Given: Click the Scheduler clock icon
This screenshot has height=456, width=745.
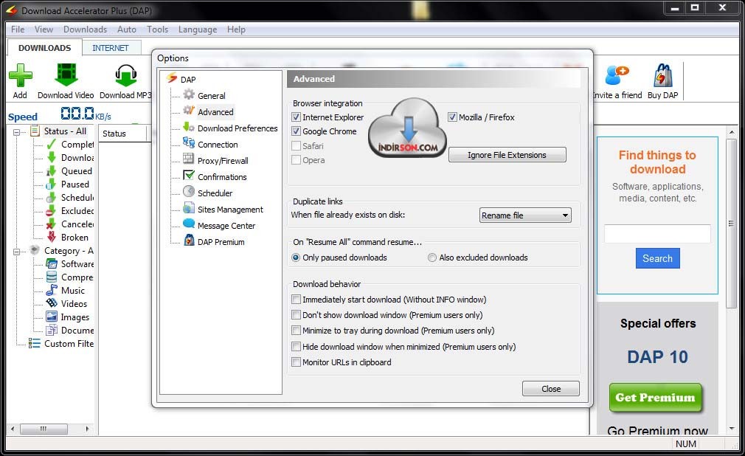Looking at the screenshot, I should click(189, 192).
